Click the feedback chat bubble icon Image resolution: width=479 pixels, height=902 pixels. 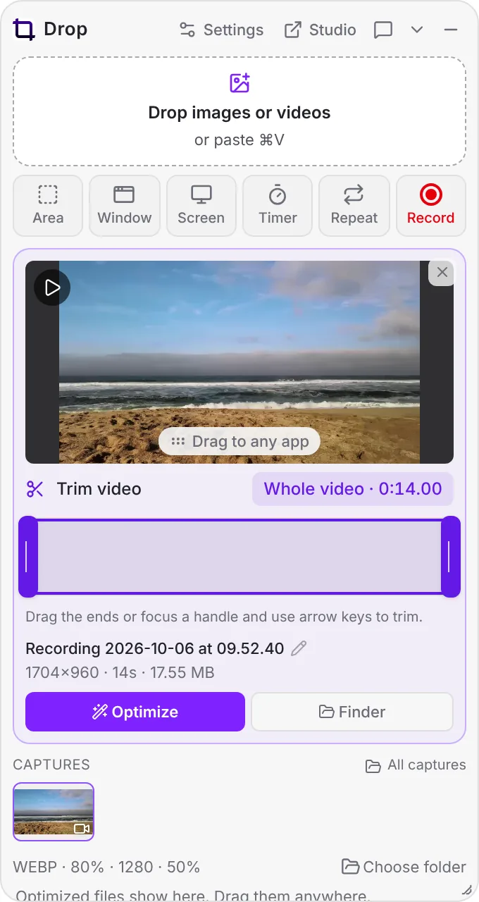click(x=383, y=30)
